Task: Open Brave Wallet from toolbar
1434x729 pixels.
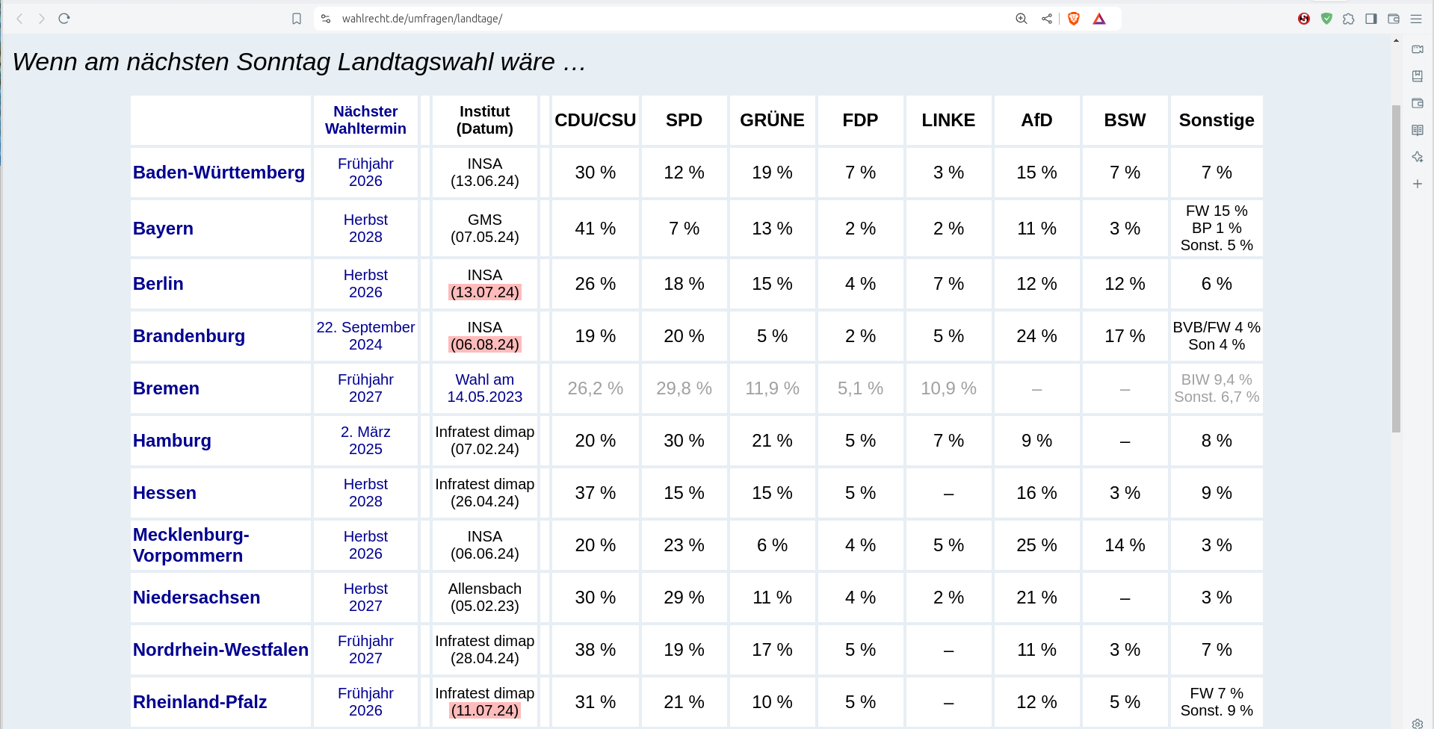Action: click(1394, 19)
